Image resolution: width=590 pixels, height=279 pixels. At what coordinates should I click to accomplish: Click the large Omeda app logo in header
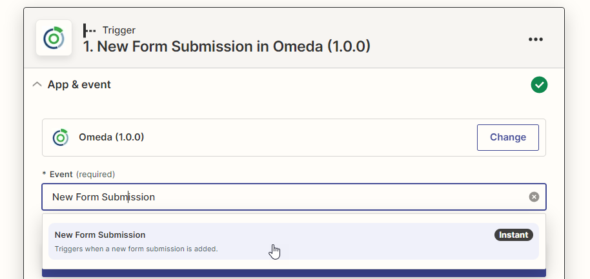[54, 38]
